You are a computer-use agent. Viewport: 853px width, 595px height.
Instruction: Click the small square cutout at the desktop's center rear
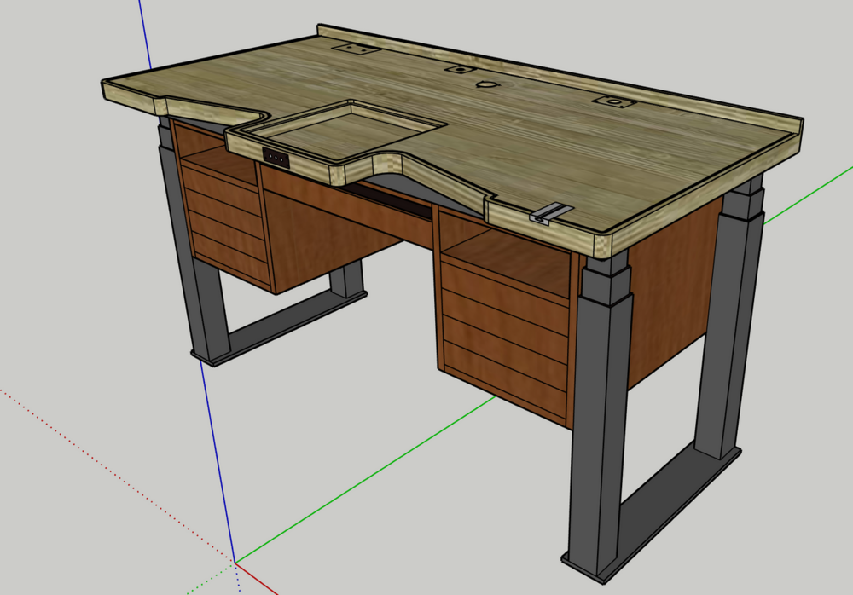pos(459,70)
